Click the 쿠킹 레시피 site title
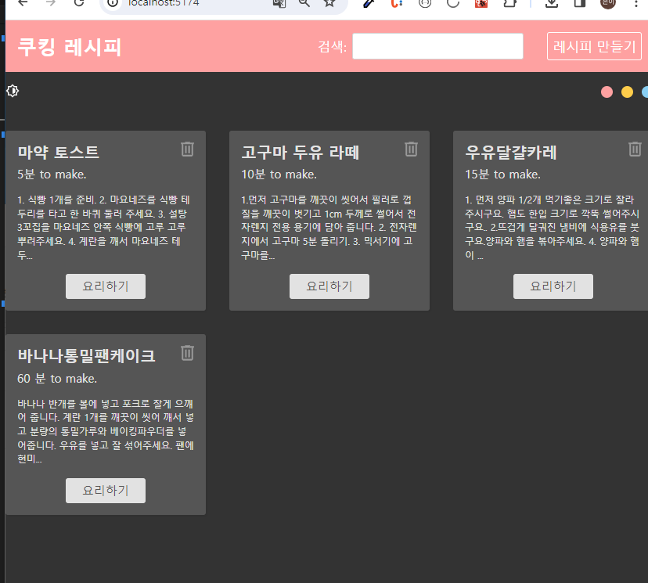The width and height of the screenshot is (648, 583). tap(70, 47)
